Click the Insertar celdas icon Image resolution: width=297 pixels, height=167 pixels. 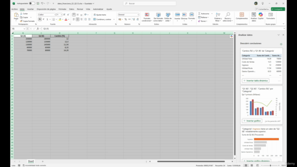tap(177, 14)
